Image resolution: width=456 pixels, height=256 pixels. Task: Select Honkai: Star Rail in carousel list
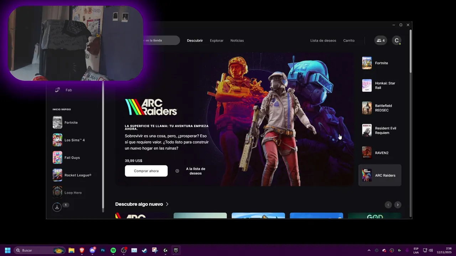coord(380,85)
